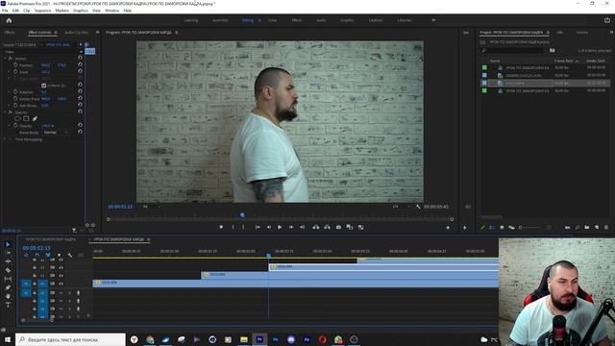
Task: Mute the first audio track
Action: pos(61,293)
